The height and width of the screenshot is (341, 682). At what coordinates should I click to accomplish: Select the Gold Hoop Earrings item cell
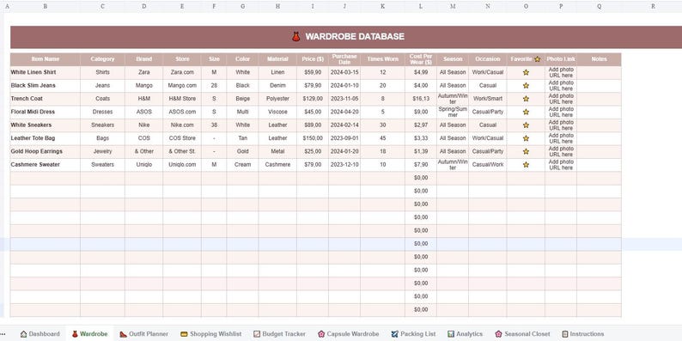[46, 151]
